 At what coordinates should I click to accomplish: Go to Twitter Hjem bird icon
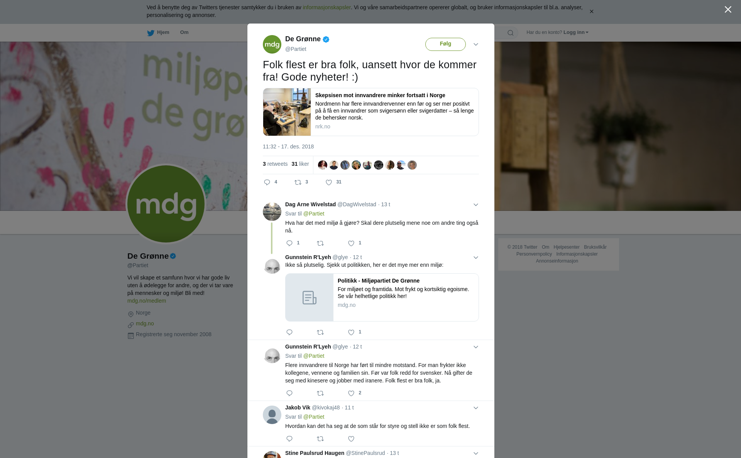pos(151,33)
